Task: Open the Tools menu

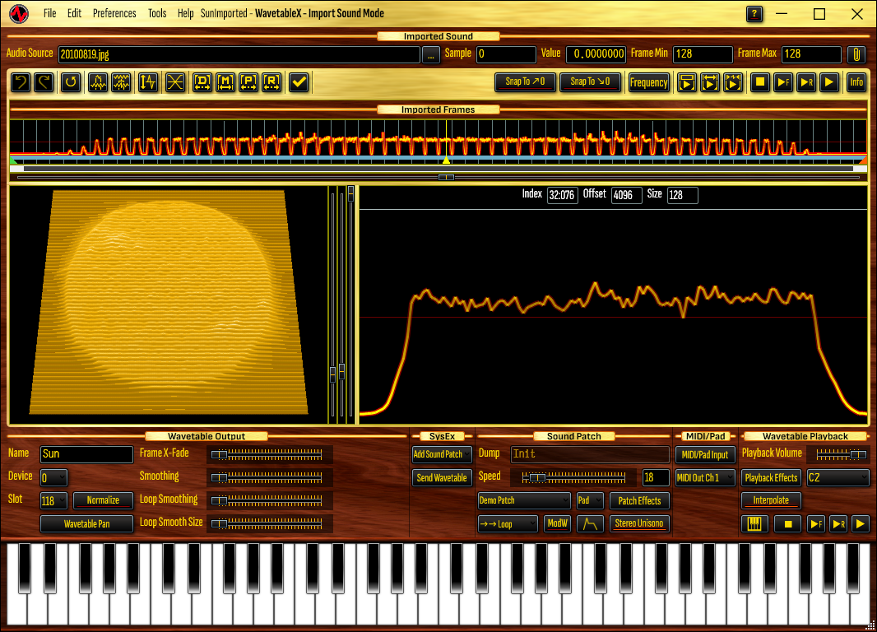Action: point(157,13)
